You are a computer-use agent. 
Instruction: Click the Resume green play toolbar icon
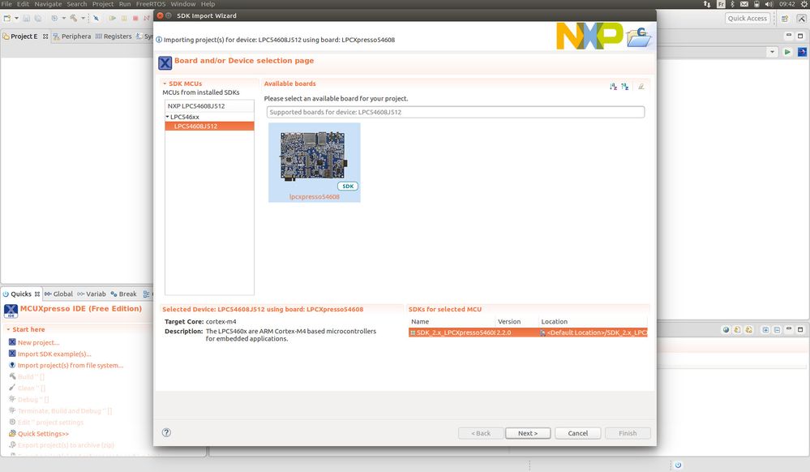pyautogui.click(x=112, y=18)
